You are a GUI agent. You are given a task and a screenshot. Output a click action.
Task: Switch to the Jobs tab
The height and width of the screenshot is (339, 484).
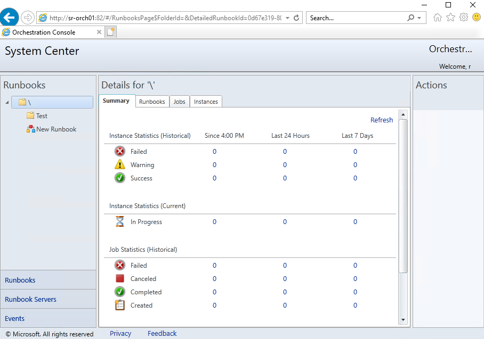(x=180, y=102)
